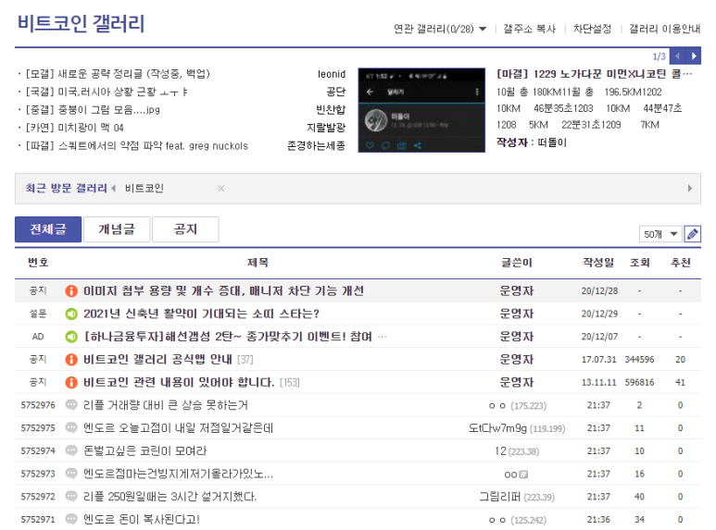The image size is (716, 530).
Task: Click the 조회 column header
Action: (639, 263)
